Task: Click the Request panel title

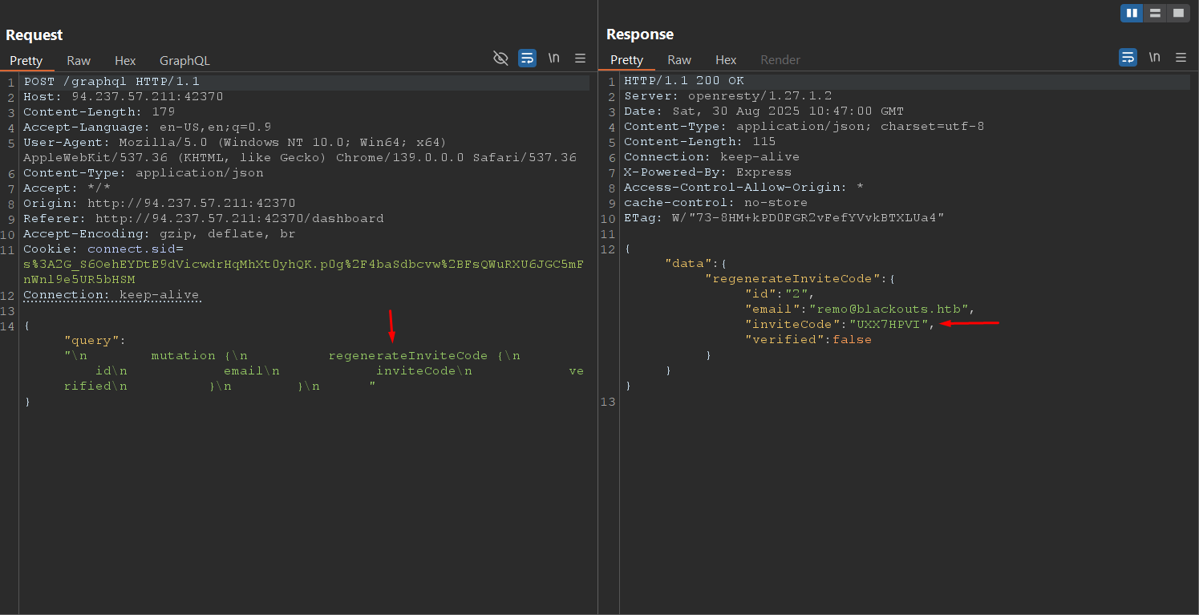Action: click(34, 35)
